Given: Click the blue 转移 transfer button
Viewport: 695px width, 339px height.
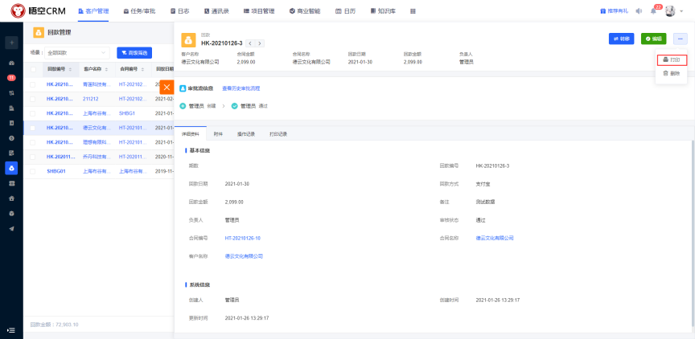Looking at the screenshot, I should click(621, 39).
